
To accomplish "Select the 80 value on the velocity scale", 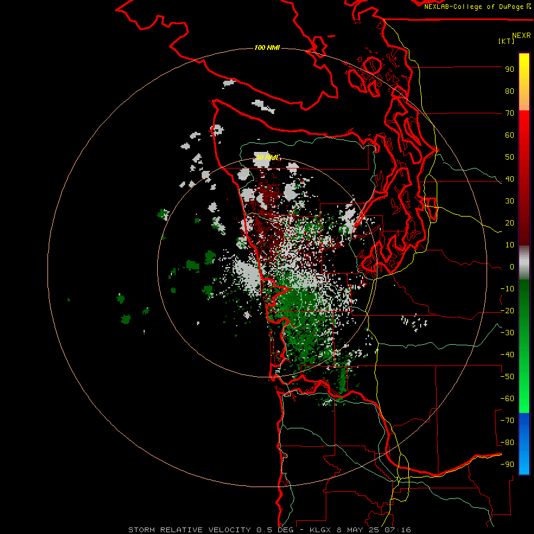I will 510,91.
